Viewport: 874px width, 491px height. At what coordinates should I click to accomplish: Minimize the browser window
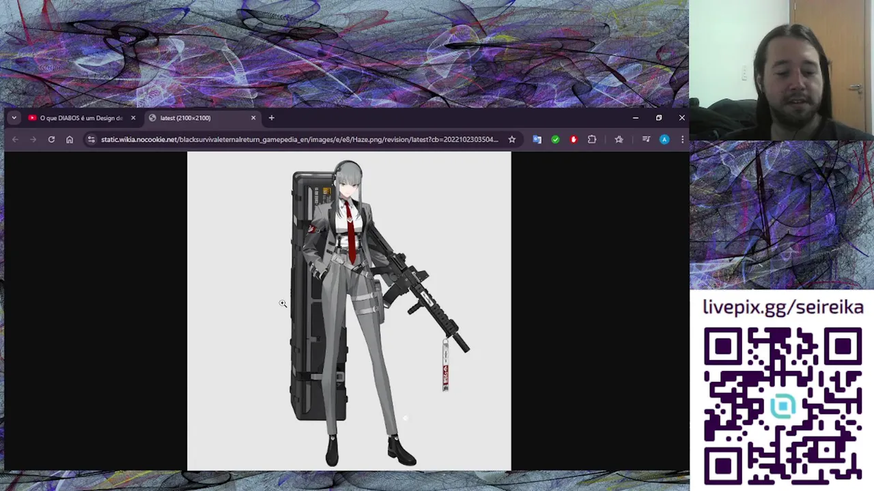pyautogui.click(x=636, y=118)
